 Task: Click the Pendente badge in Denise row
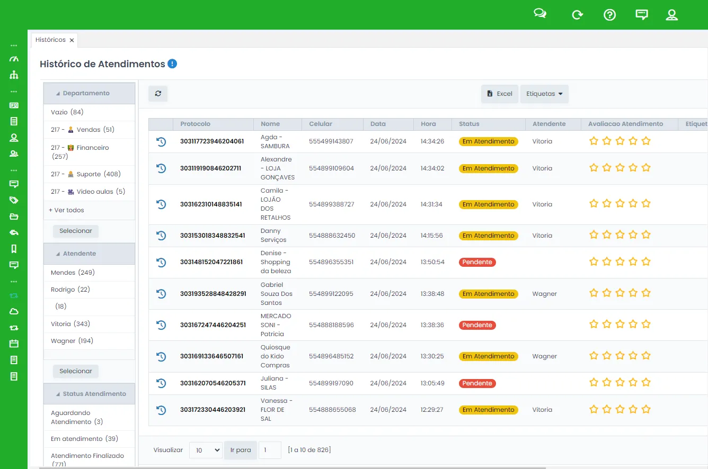pos(477,262)
